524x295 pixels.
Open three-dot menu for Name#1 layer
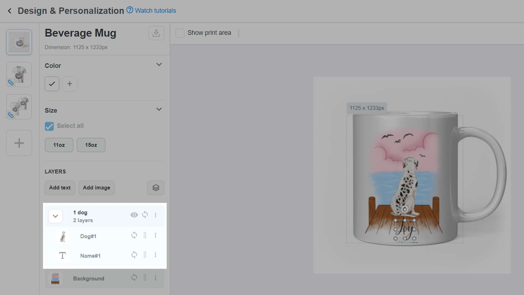(x=156, y=255)
